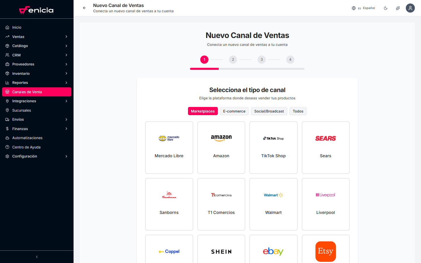Click the Fenicia logo

[37, 10]
